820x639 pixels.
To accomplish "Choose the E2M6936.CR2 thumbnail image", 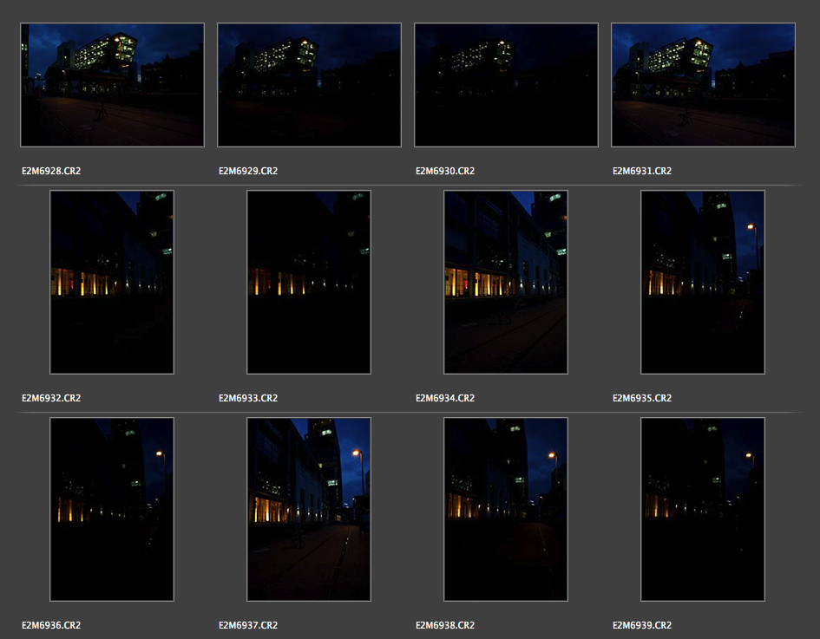I will pos(112,509).
